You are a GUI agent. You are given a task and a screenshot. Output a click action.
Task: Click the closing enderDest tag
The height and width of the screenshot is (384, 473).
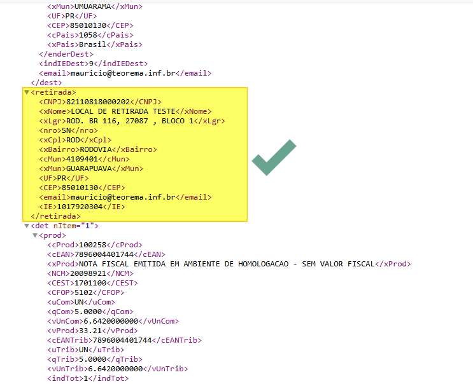click(66, 54)
